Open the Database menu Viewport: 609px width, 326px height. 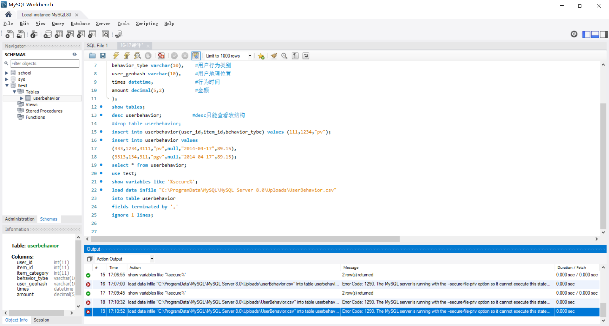[80, 23]
